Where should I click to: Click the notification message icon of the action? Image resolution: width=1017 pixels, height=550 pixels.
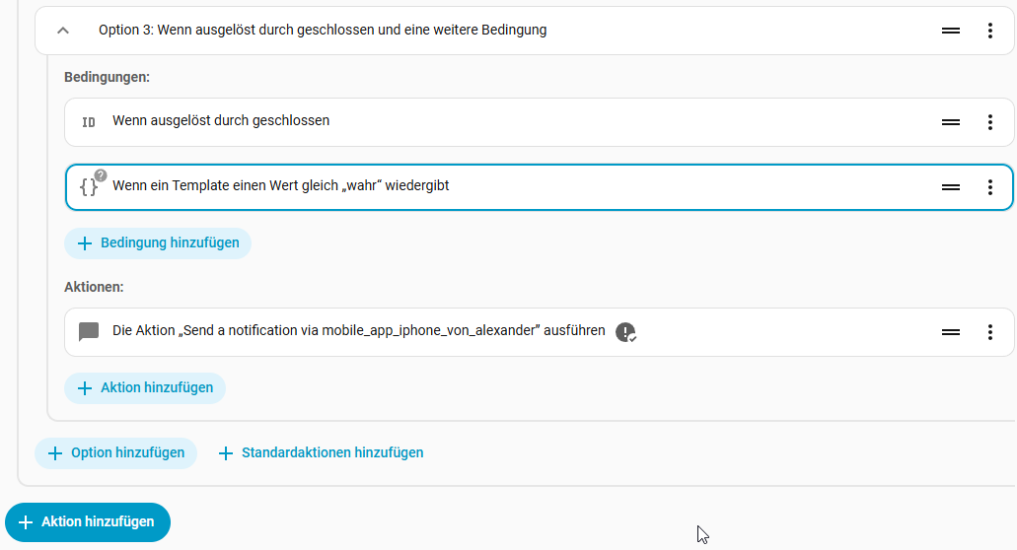pyautogui.click(x=88, y=332)
